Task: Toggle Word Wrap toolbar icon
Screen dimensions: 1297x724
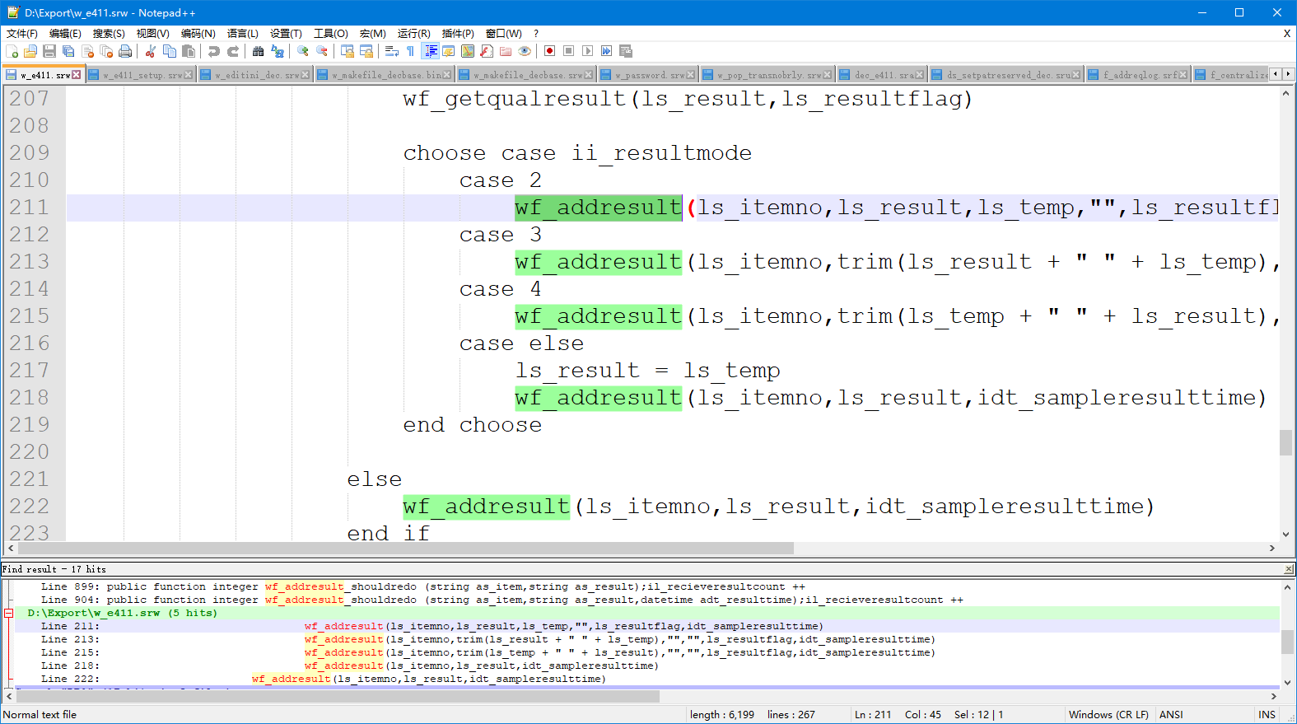Action: pos(392,51)
